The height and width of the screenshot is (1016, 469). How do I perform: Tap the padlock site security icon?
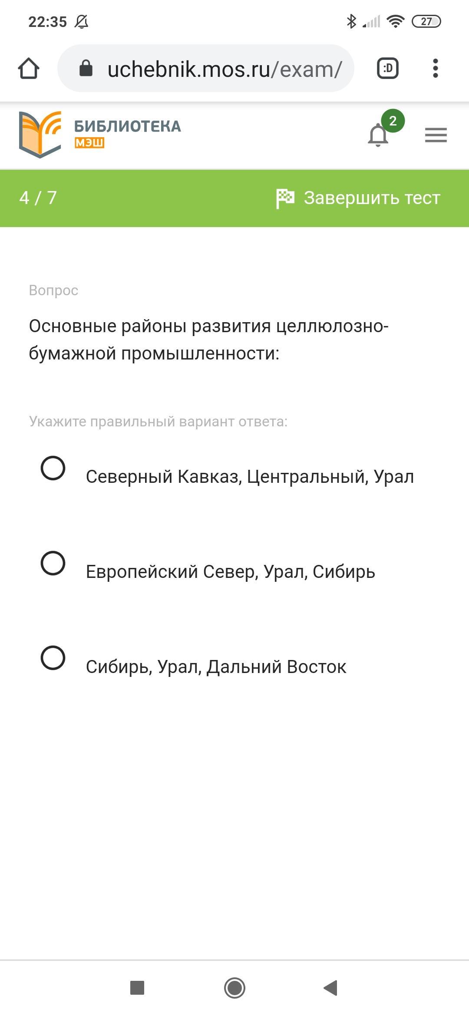(86, 68)
